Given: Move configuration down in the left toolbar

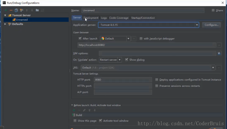Looking at the screenshot, I should click(x=32, y=10).
